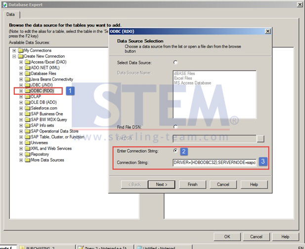Click the SAP Table, Cluster, or Function folder icon
Viewport: 305px width, 249px height.
click(x=28, y=137)
